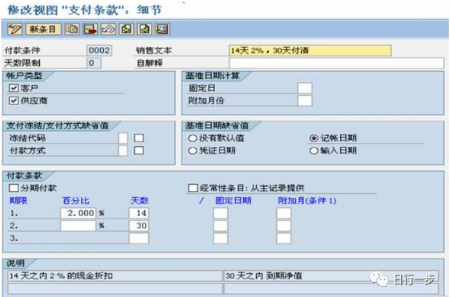The width and height of the screenshot is (450, 297).
Task: Click the 附加月 box in row 1
Action: click(284, 214)
